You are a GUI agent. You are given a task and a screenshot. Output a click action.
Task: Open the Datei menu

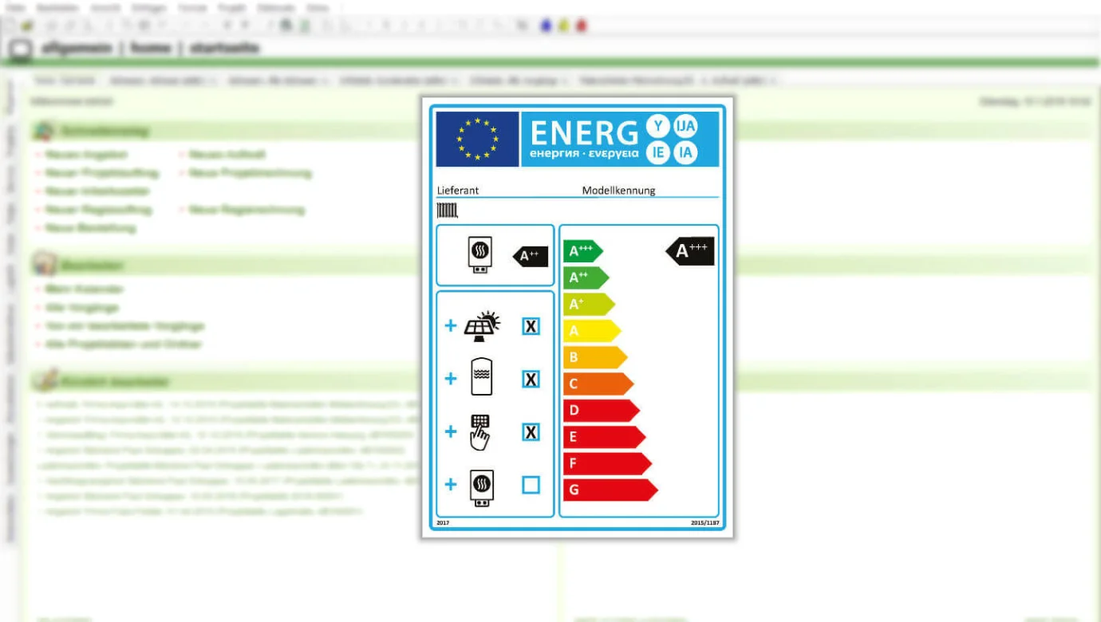pyautogui.click(x=16, y=7)
